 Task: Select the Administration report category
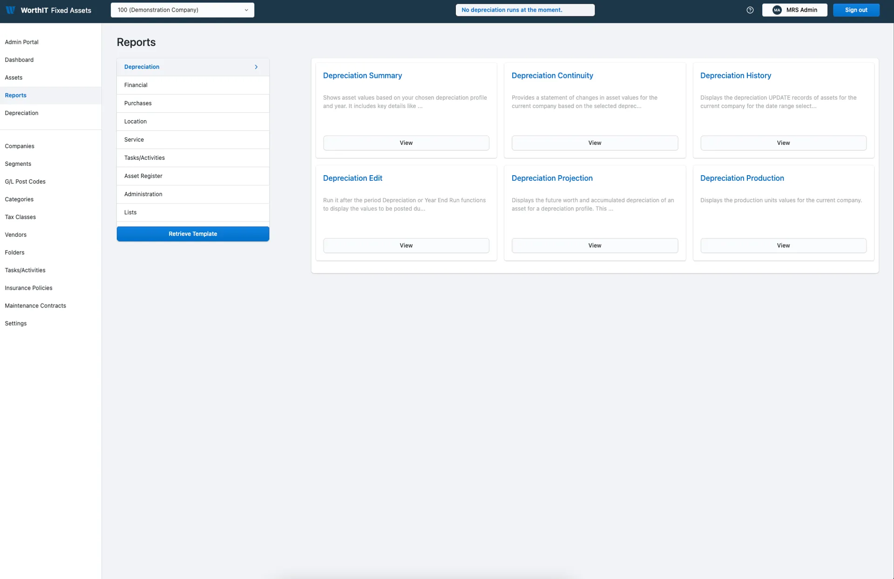coord(143,194)
